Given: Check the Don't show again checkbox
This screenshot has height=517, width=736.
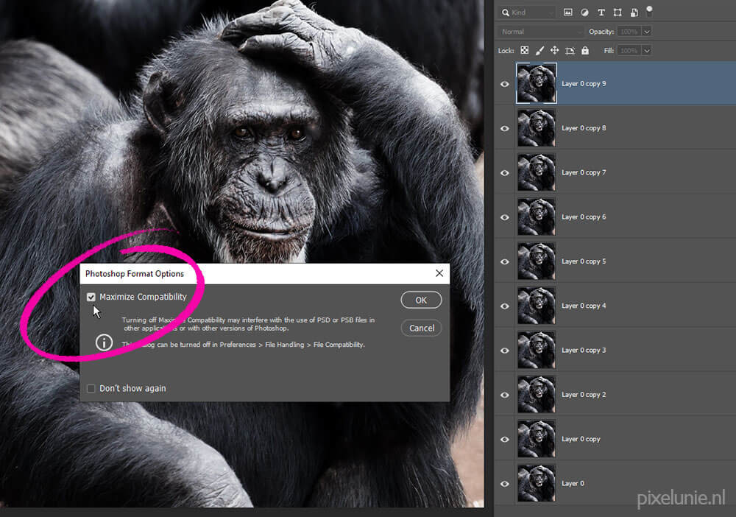Looking at the screenshot, I should (91, 388).
